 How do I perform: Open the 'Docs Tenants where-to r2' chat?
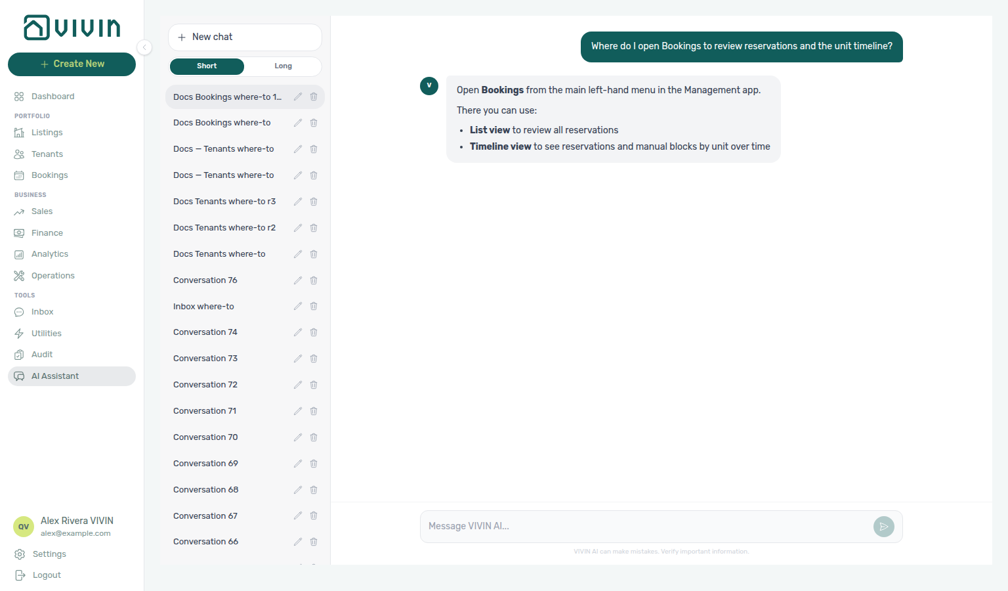point(224,228)
